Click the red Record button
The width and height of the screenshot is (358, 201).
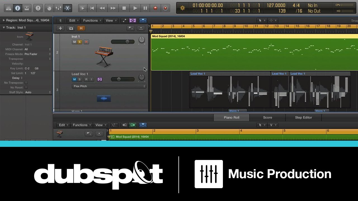click(x=155, y=8)
